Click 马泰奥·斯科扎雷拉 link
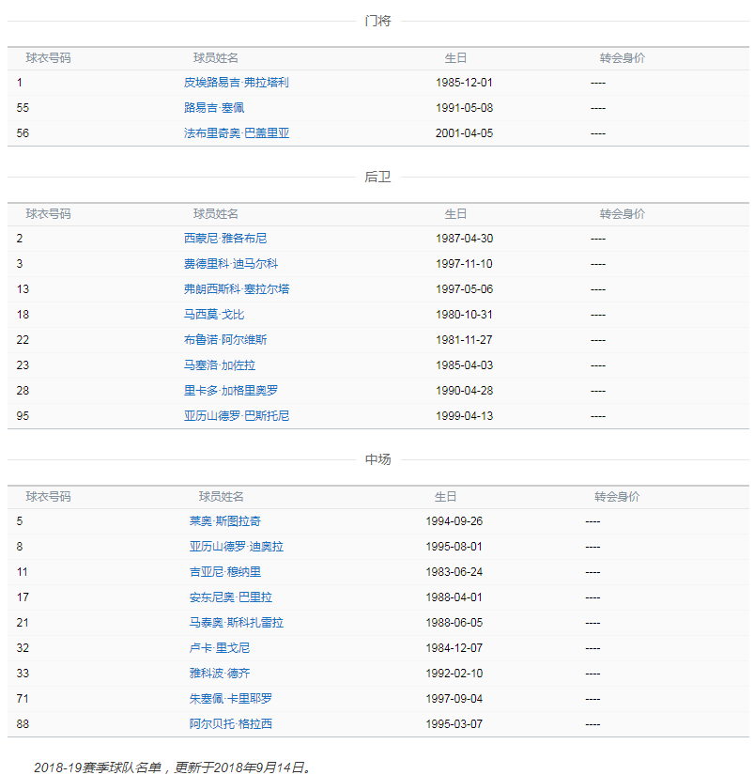754x775 pixels. click(x=236, y=623)
